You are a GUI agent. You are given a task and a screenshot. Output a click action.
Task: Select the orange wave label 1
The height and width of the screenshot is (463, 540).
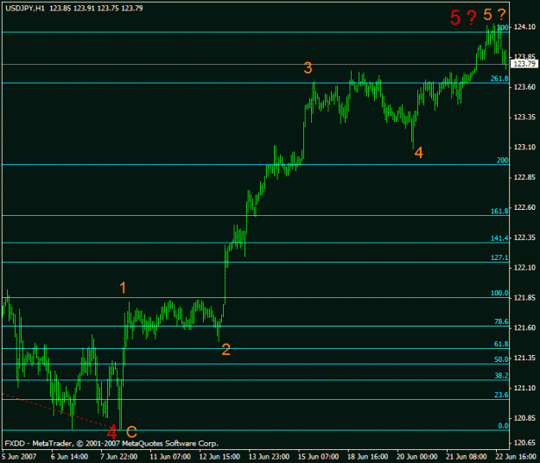tap(123, 288)
